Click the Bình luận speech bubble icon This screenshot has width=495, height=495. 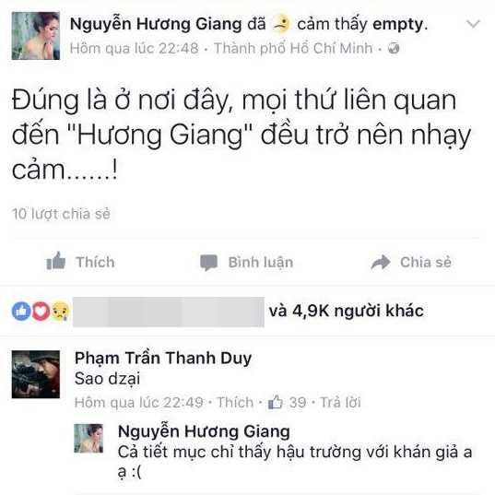208,263
